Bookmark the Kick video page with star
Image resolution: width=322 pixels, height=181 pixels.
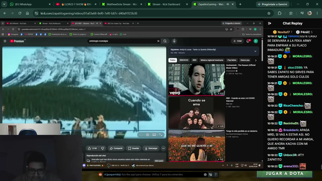269,13
